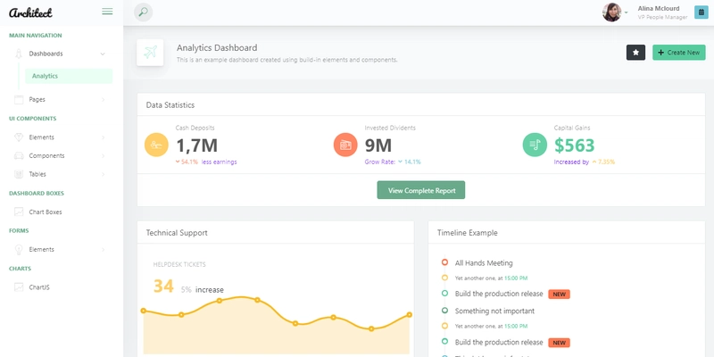Viewport: 714px width, 357px height.
Task: Click the 7.35% increase up arrow
Action: pos(594,162)
